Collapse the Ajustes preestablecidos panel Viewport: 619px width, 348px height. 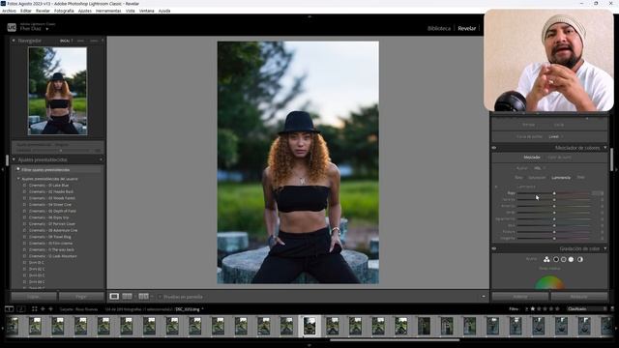(x=14, y=159)
